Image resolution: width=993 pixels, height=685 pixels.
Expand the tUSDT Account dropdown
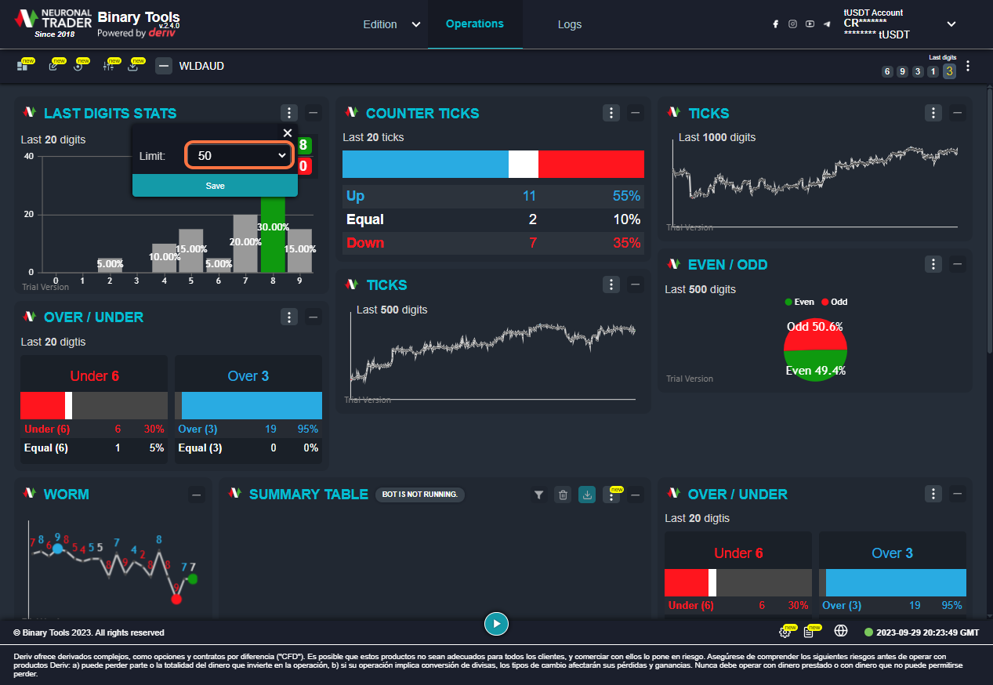point(951,24)
